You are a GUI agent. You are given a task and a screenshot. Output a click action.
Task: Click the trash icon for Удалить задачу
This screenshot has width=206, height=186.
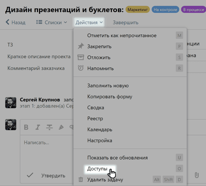tap(81, 180)
